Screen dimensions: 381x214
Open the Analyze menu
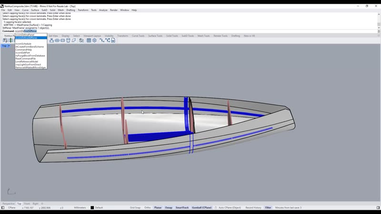pos(103,10)
